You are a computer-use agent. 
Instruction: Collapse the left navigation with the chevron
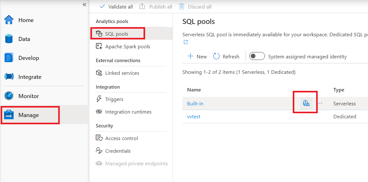[x=84, y=4]
